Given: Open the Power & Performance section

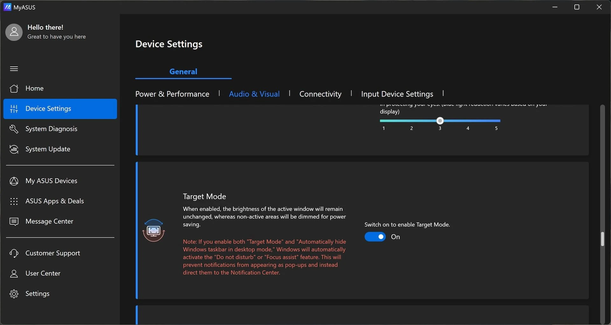Looking at the screenshot, I should point(172,94).
